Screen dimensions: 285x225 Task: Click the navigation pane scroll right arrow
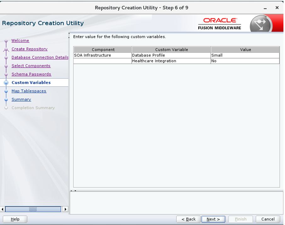66,209
